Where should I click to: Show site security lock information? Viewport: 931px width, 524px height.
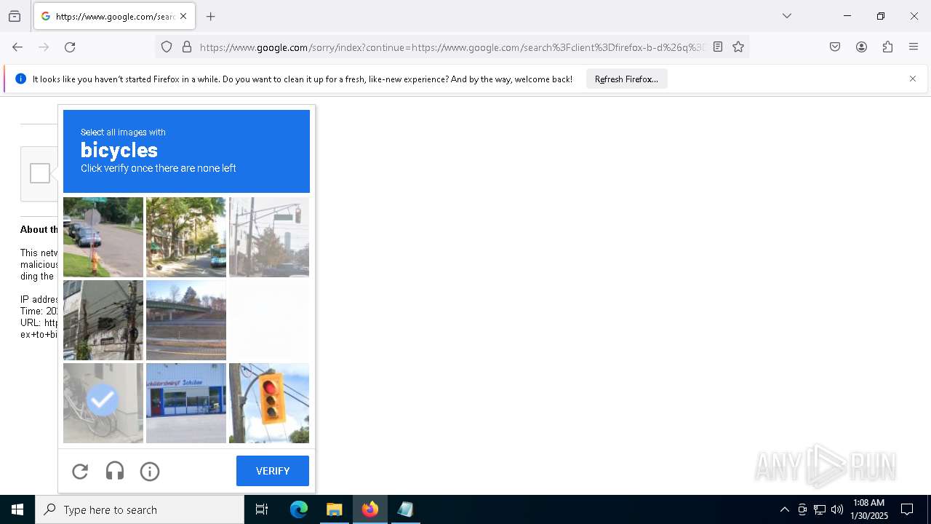187,47
